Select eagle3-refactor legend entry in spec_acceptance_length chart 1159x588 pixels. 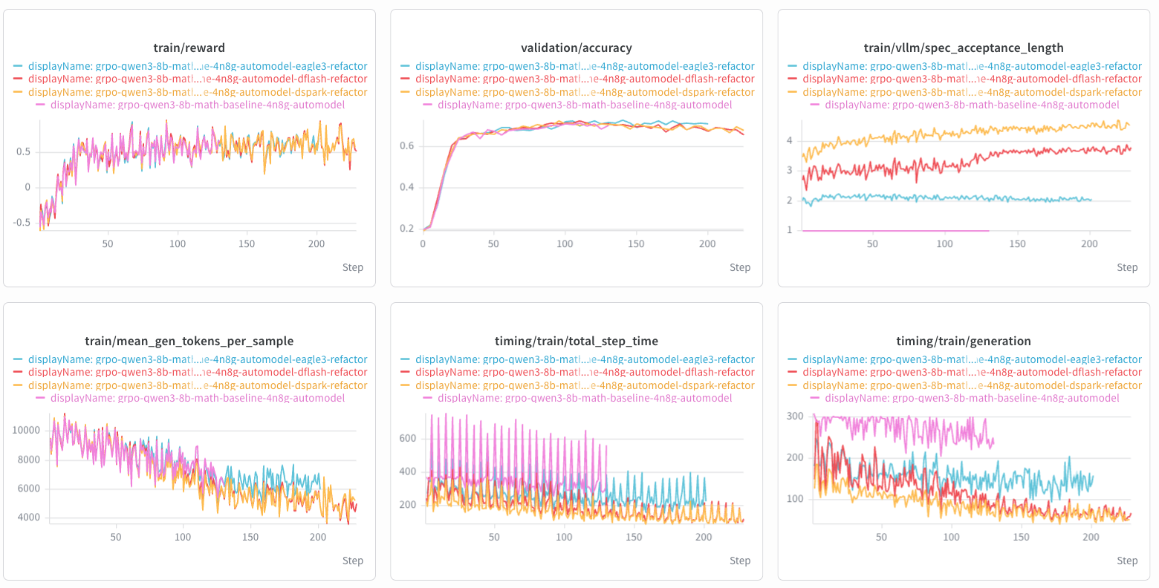point(964,66)
